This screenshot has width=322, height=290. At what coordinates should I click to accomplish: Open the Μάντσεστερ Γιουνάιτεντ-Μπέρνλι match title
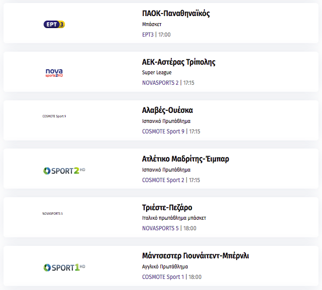pyautogui.click(x=195, y=256)
